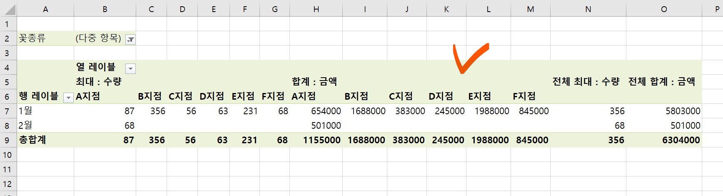723x196 pixels.
Task: Click the value 1988000 in L7
Action: [492, 111]
